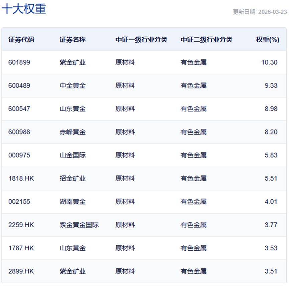Click 紫金黄金国际 security name
289x286 pixels.
click(79, 225)
